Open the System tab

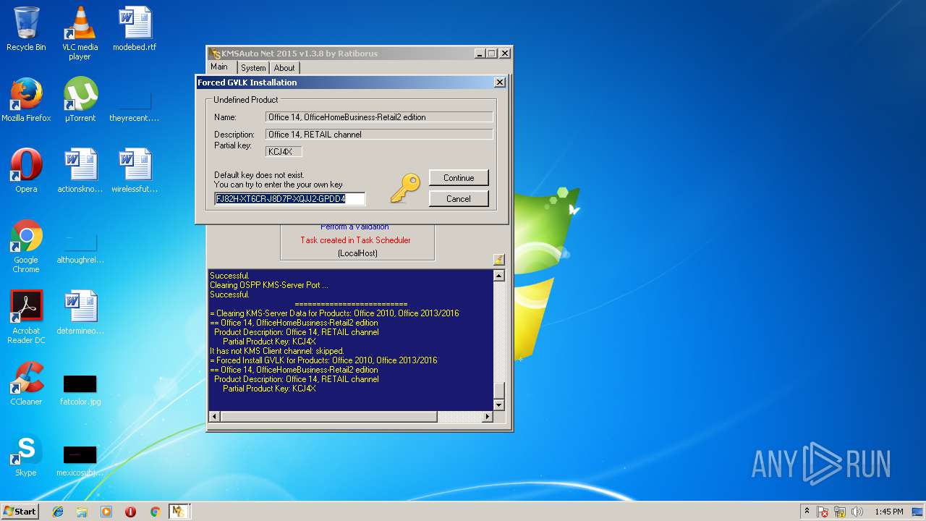pos(253,68)
